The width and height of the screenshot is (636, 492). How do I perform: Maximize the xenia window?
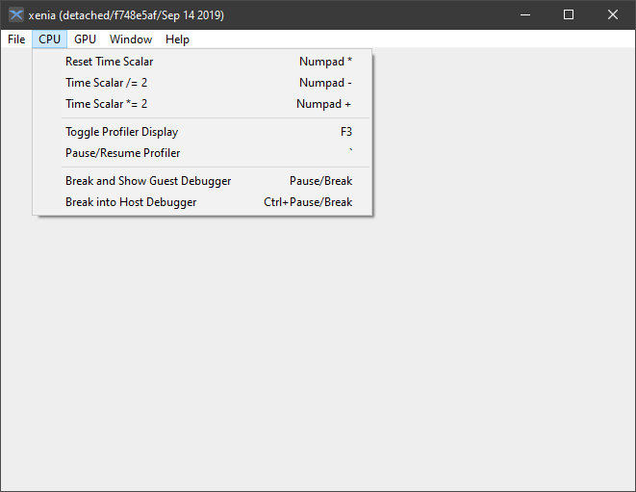tap(569, 15)
